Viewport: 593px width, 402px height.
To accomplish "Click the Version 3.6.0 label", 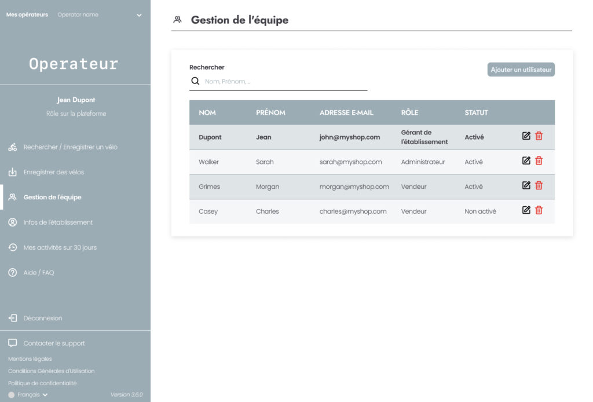I will [127, 395].
